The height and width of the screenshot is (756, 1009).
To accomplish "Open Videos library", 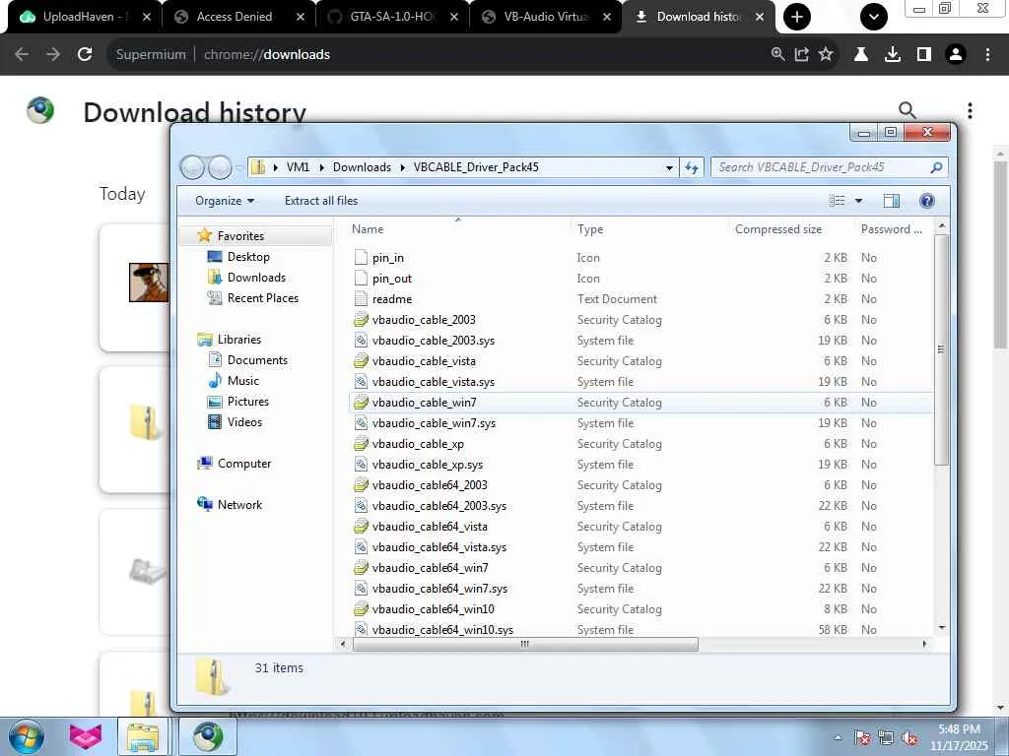I will pyautogui.click(x=244, y=421).
